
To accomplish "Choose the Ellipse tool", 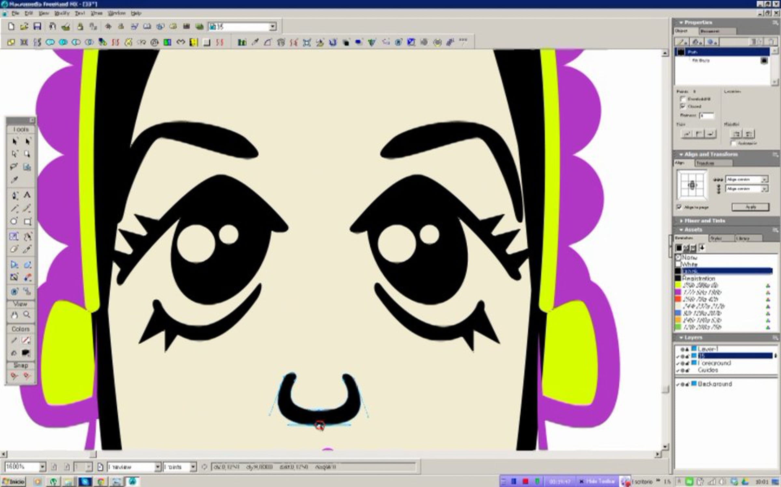I will (x=14, y=221).
